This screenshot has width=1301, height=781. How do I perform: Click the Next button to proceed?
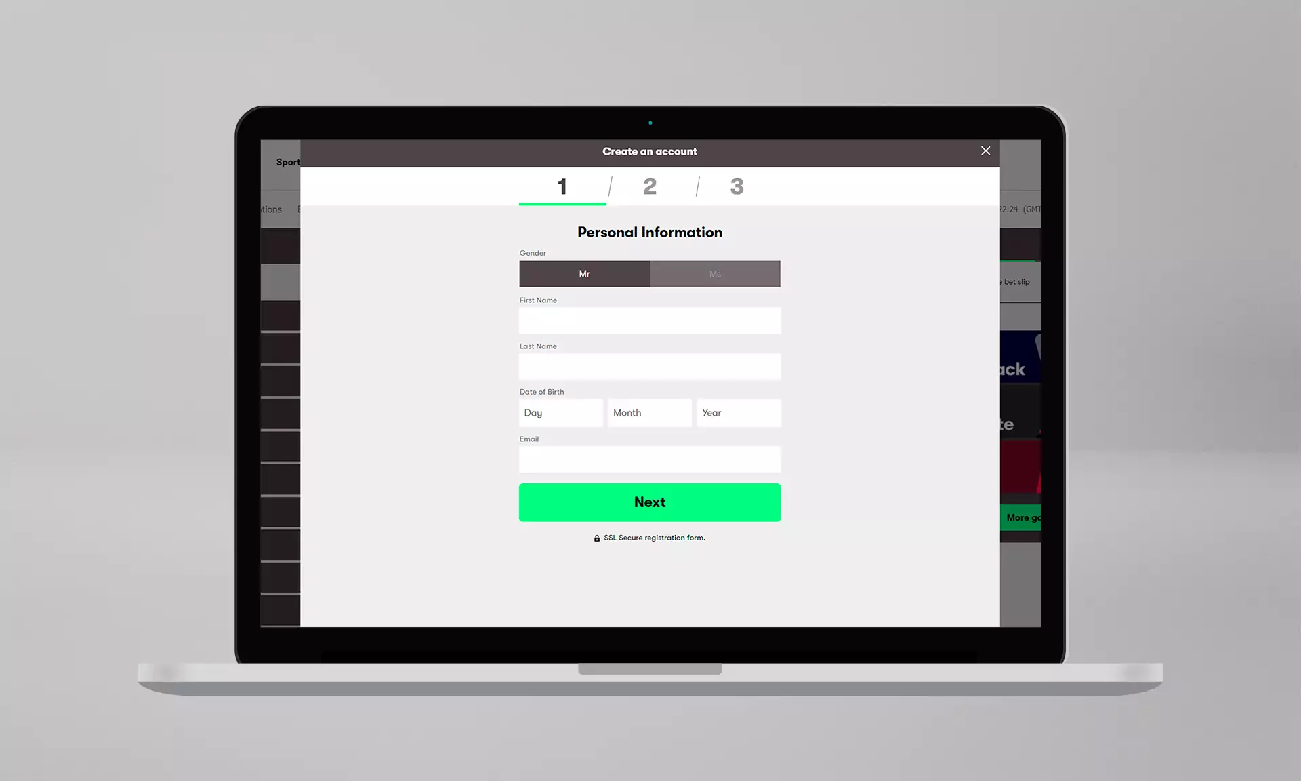pos(650,502)
